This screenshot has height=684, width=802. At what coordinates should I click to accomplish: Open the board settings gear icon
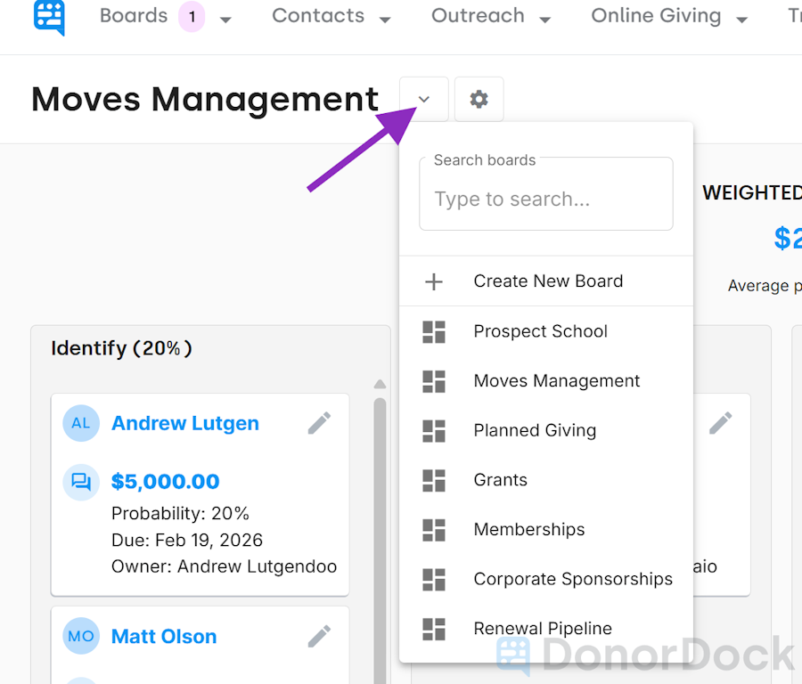click(x=479, y=99)
